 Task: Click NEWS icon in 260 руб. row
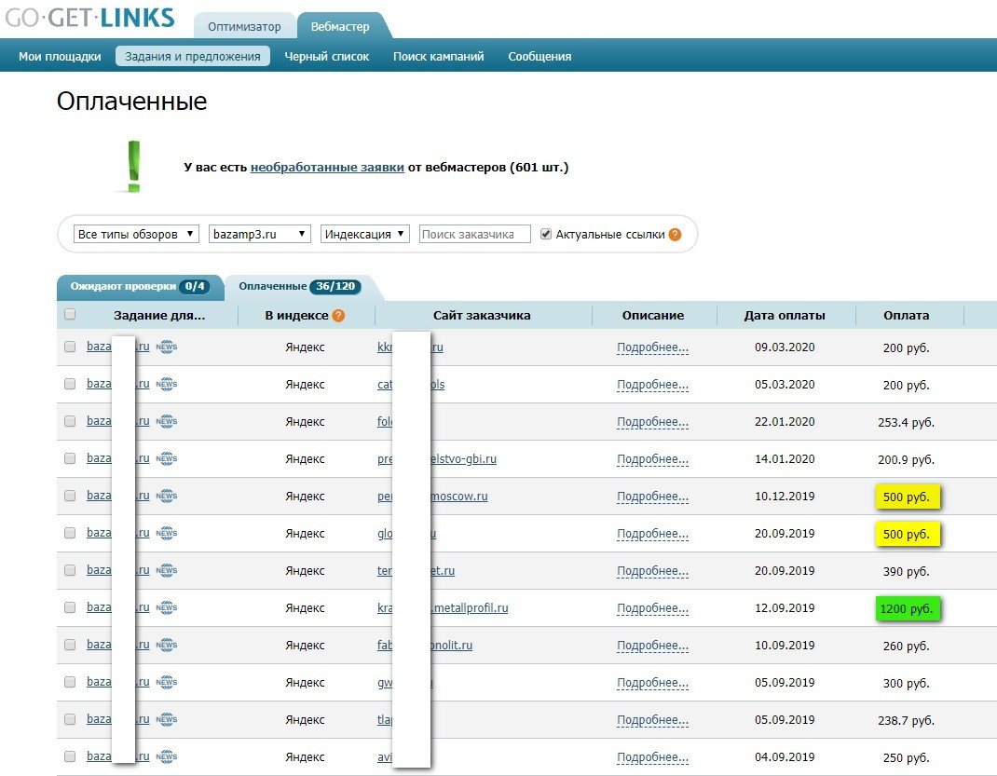[x=167, y=645]
